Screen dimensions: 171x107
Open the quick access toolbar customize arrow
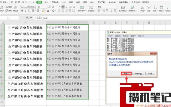[x=33, y=2]
